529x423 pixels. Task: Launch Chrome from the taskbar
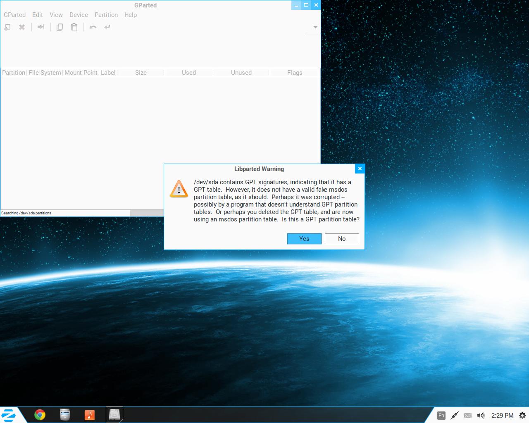click(40, 415)
